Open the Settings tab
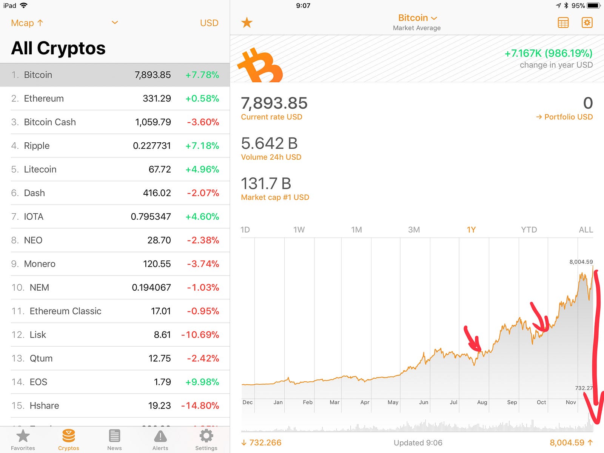Image resolution: width=604 pixels, height=453 pixels. (x=206, y=440)
